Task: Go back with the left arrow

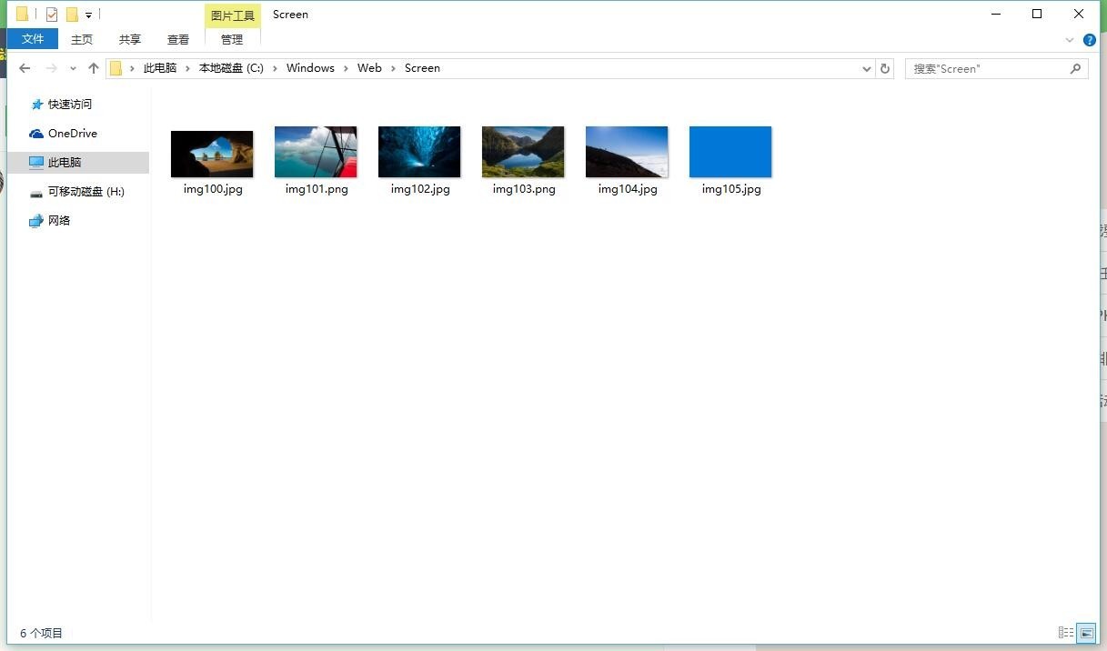Action: [x=25, y=68]
